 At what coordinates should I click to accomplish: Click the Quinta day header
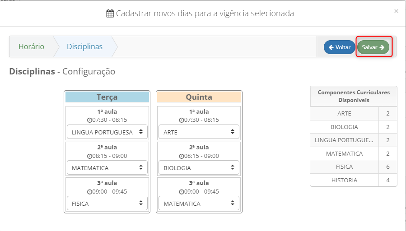pyautogui.click(x=199, y=97)
